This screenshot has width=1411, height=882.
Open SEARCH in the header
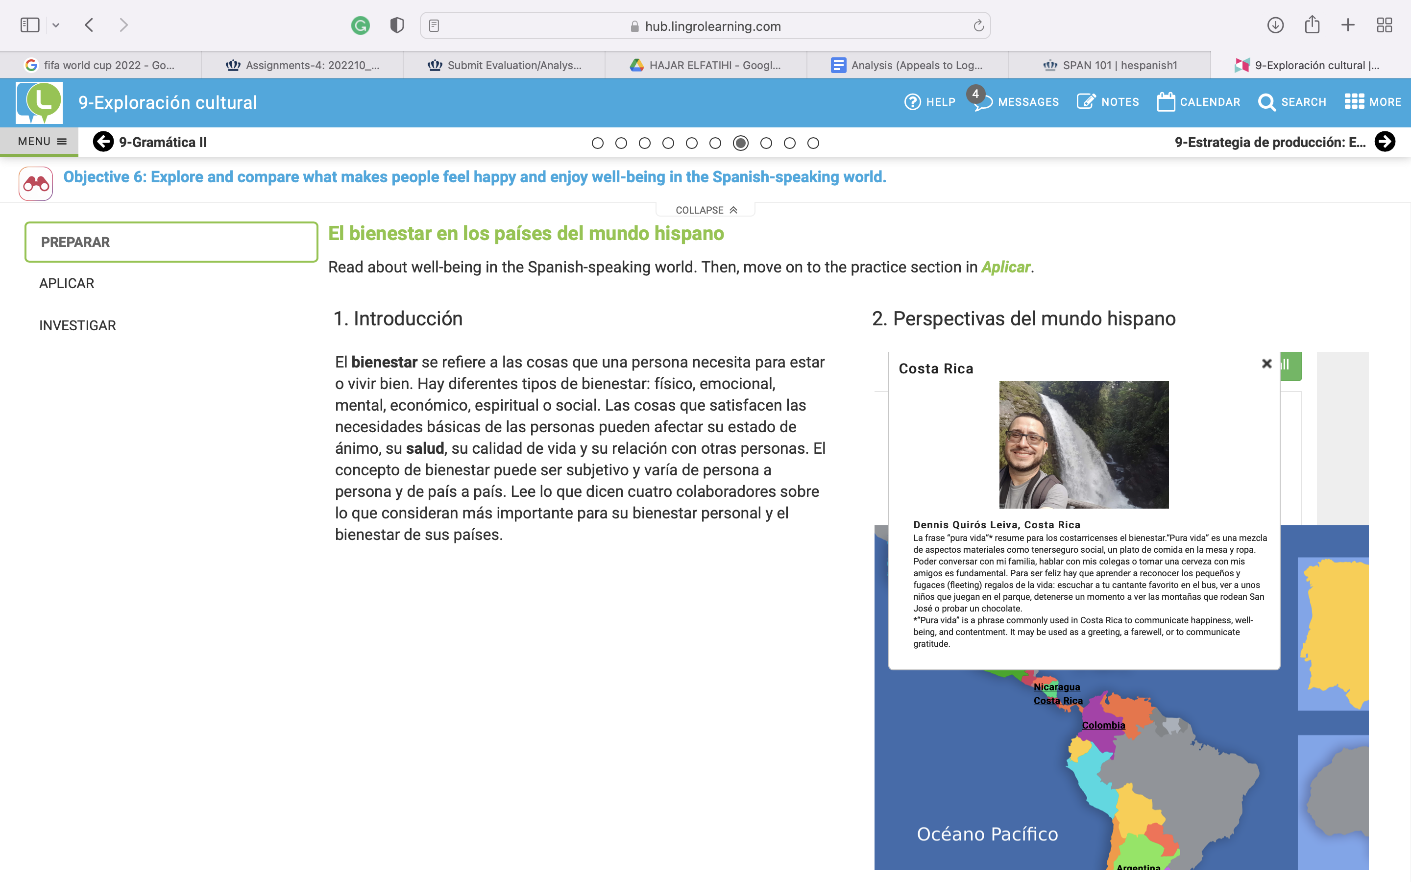pos(1292,102)
